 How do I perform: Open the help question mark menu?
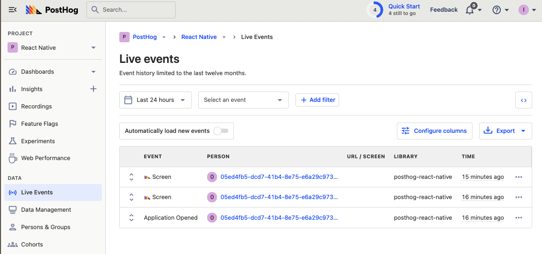click(x=497, y=10)
